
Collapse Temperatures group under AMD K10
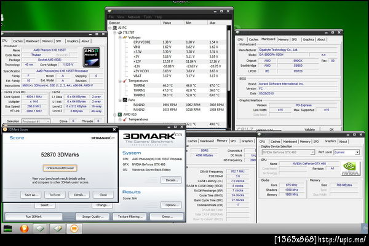click(x=120, y=120)
